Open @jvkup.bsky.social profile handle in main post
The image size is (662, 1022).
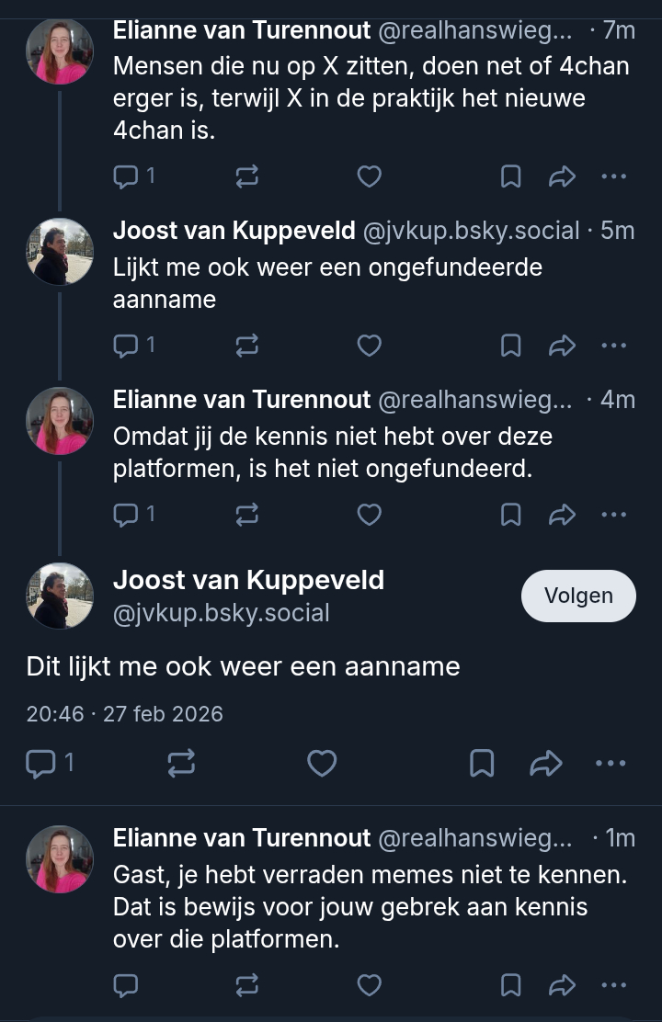tap(221, 613)
